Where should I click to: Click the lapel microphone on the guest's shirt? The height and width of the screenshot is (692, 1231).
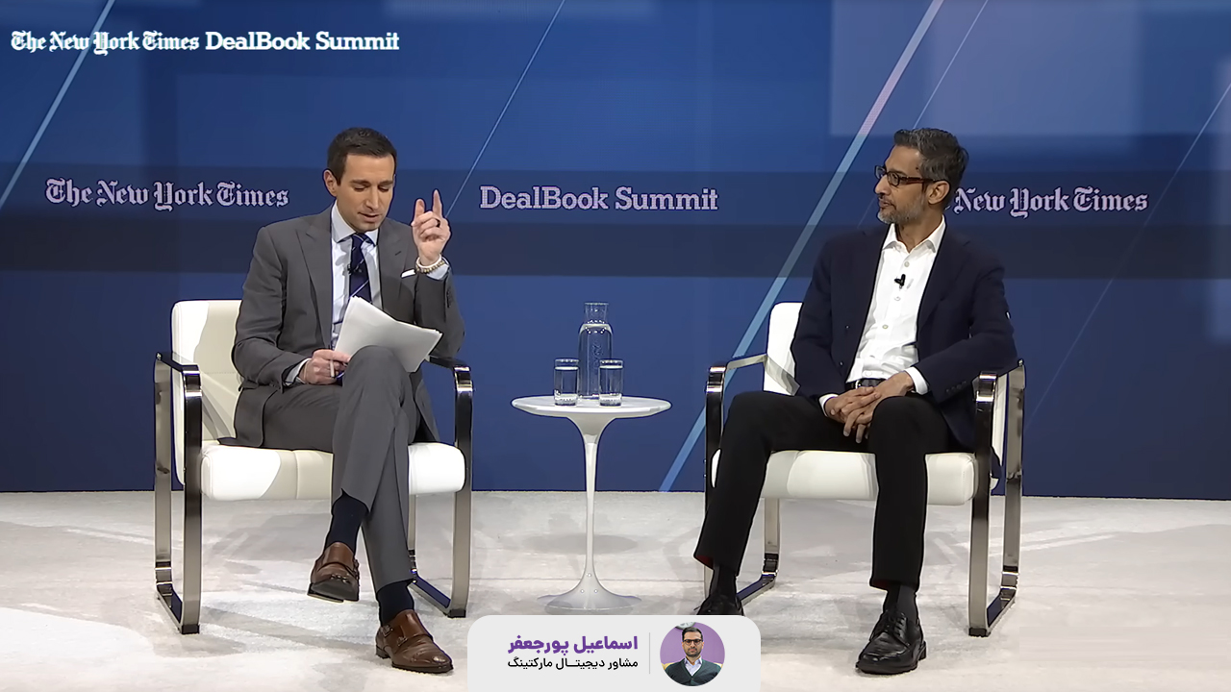900,281
